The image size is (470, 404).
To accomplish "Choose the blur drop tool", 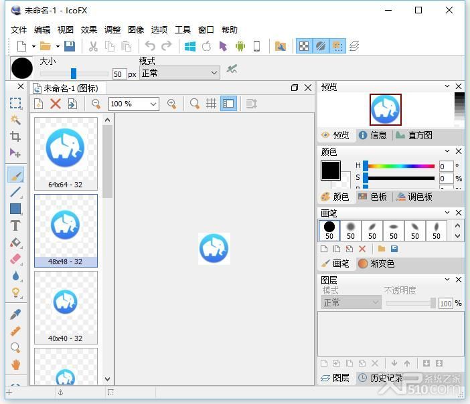I will tap(15, 276).
